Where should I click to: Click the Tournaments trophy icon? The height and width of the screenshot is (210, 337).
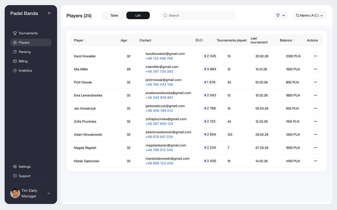click(x=15, y=33)
